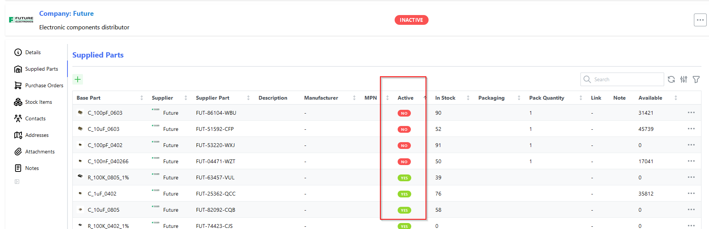Open company actions three-dot menu
The height and width of the screenshot is (229, 709).
(700, 20)
